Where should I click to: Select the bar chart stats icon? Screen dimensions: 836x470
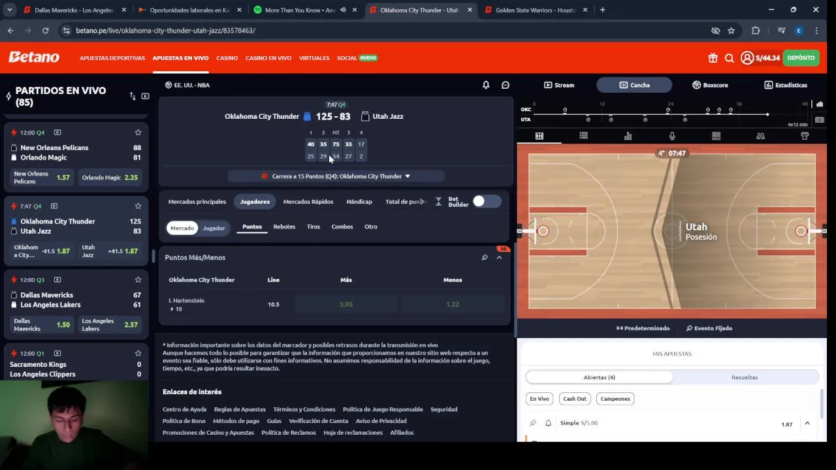point(628,136)
